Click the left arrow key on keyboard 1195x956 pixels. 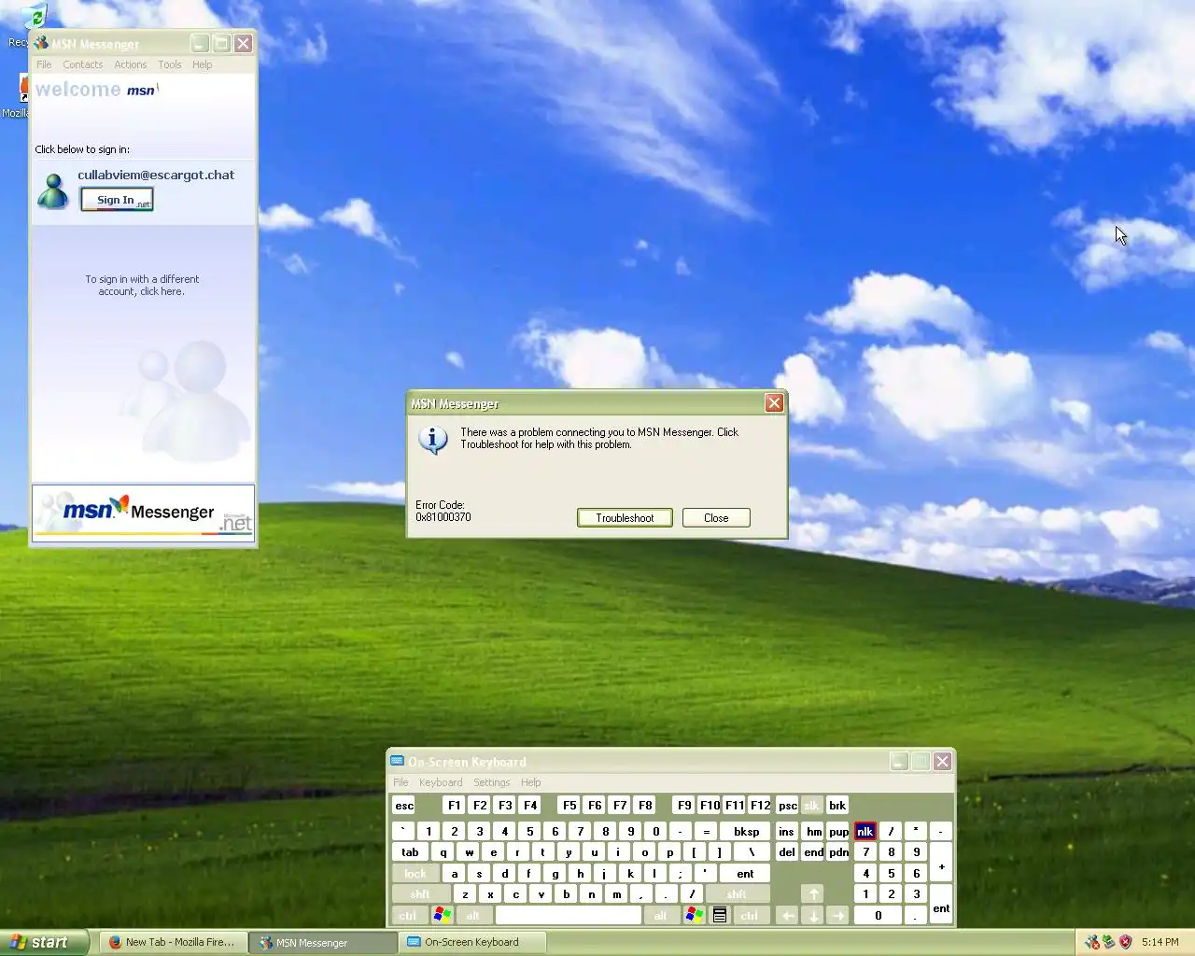coord(788,915)
